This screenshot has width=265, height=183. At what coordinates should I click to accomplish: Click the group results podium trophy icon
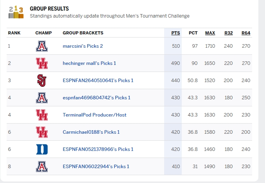click(x=16, y=12)
